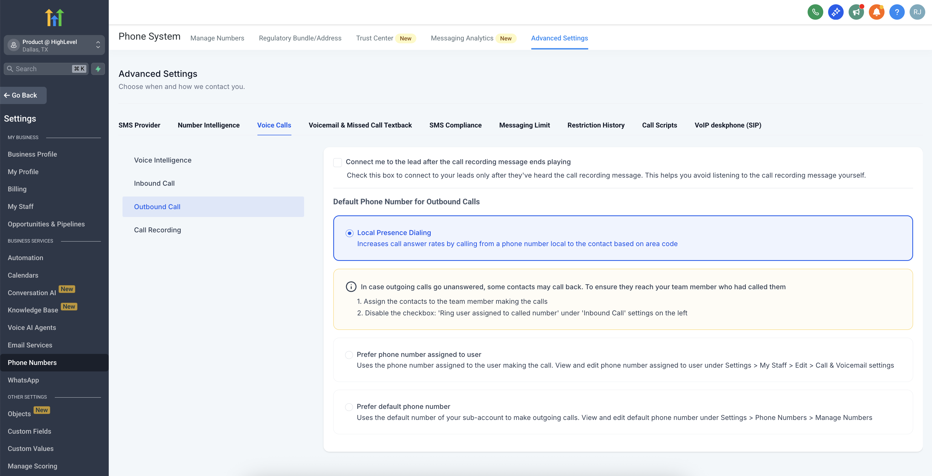Click the blue help question mark icon

[897, 12]
